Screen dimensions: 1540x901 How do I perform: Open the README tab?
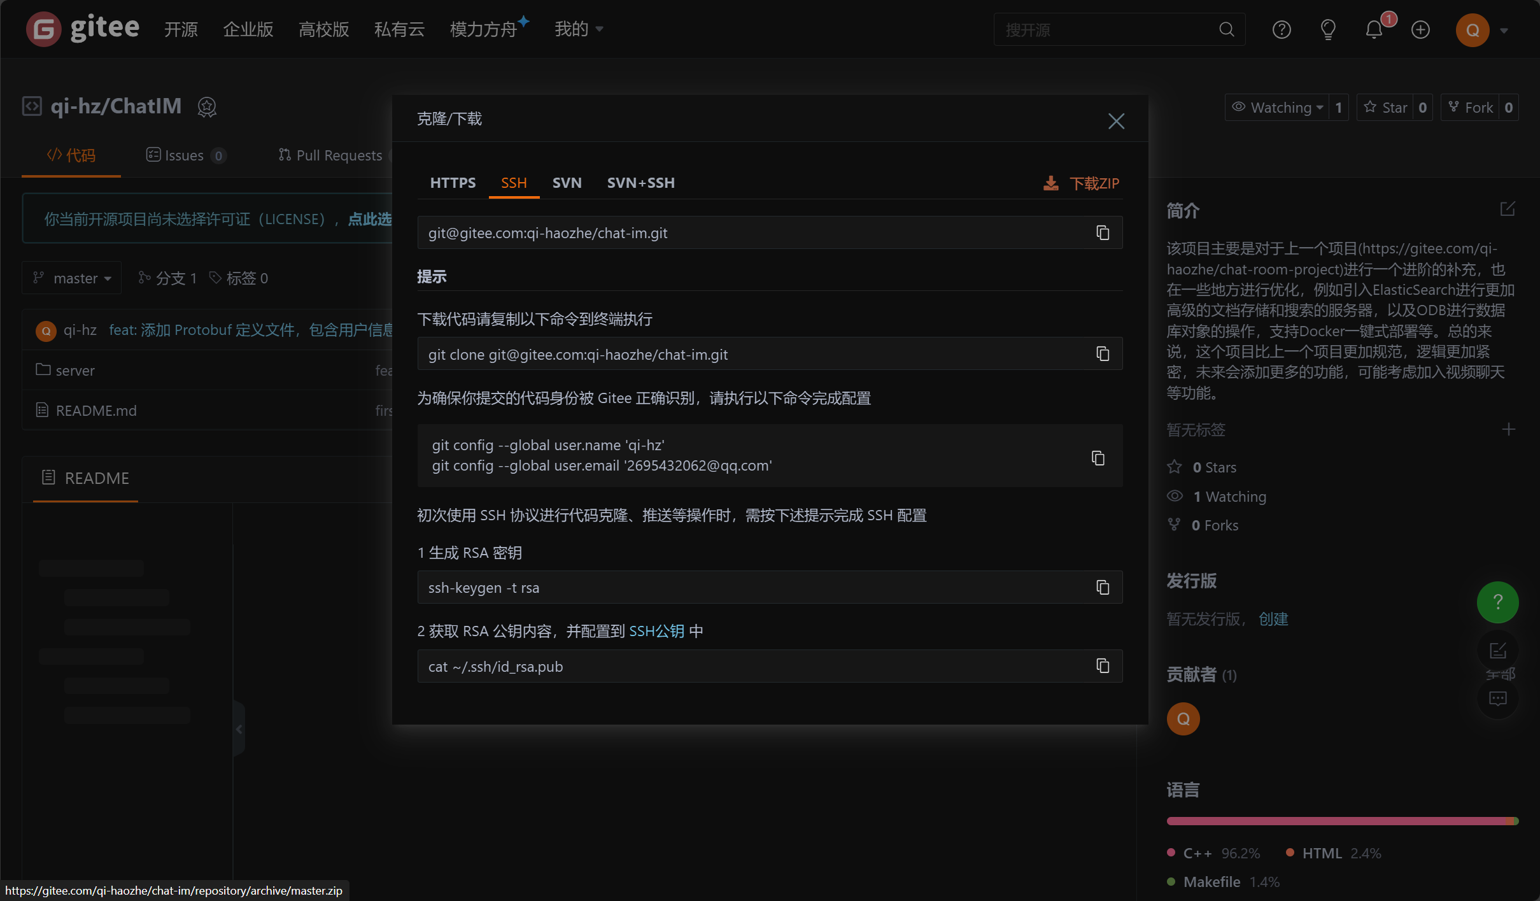(x=85, y=478)
